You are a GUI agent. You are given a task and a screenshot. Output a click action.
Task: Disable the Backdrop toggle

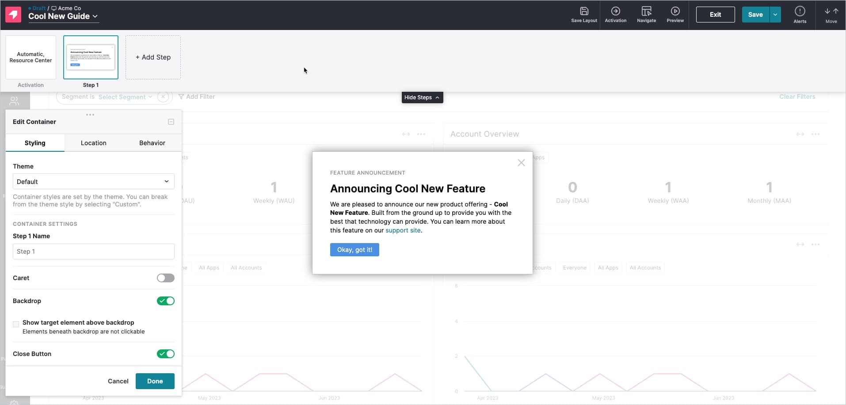click(166, 301)
